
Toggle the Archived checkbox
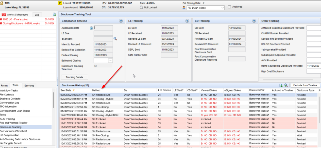click(229, 7)
